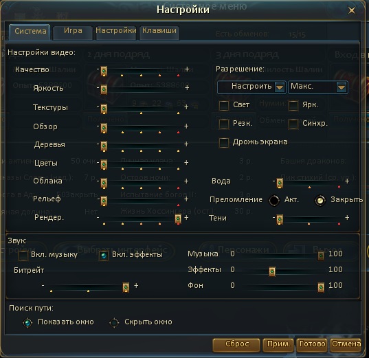
Task: Click the Сброс button
Action: click(236, 345)
